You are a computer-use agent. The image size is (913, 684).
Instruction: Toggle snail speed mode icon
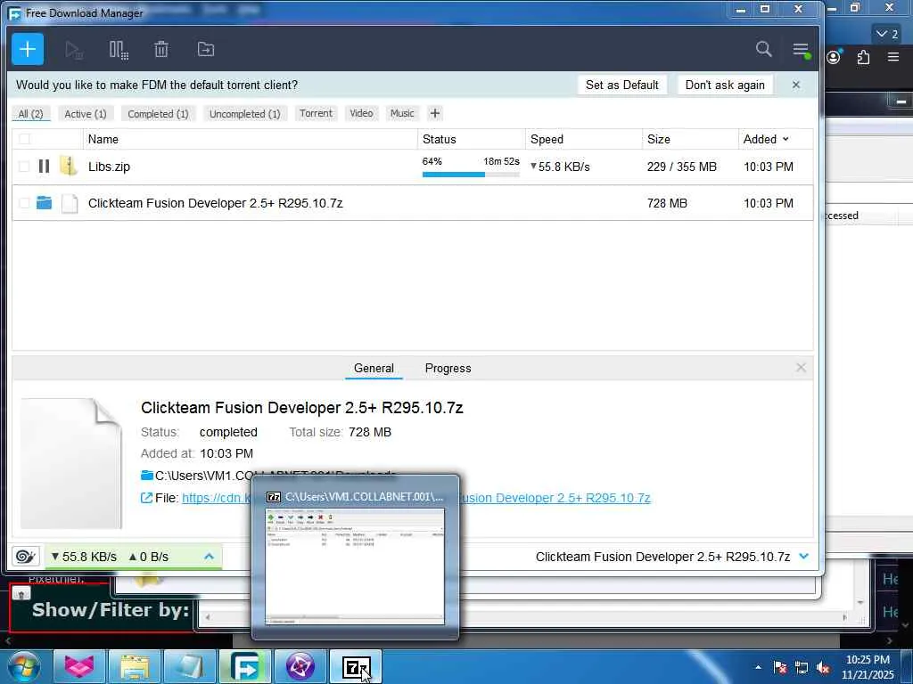coord(25,557)
